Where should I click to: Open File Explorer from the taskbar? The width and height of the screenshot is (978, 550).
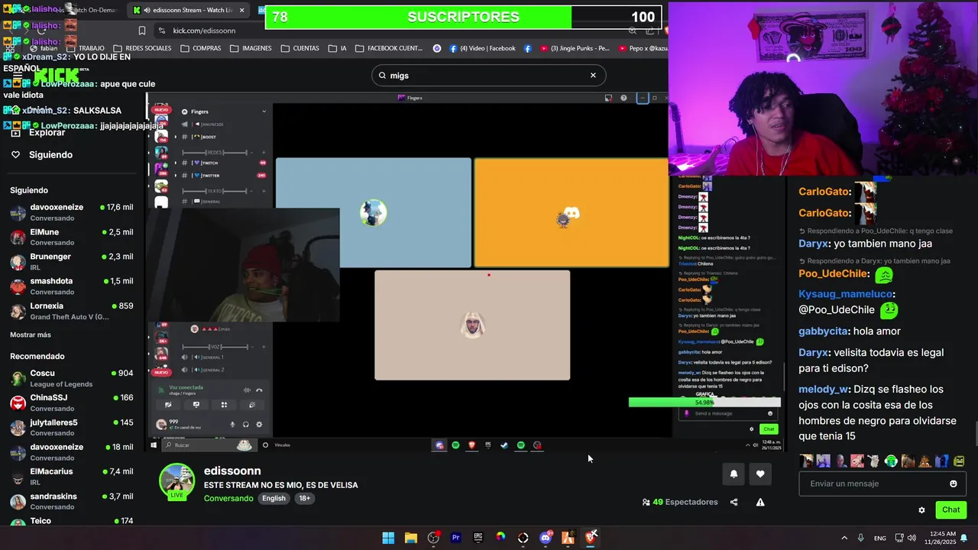click(x=410, y=538)
